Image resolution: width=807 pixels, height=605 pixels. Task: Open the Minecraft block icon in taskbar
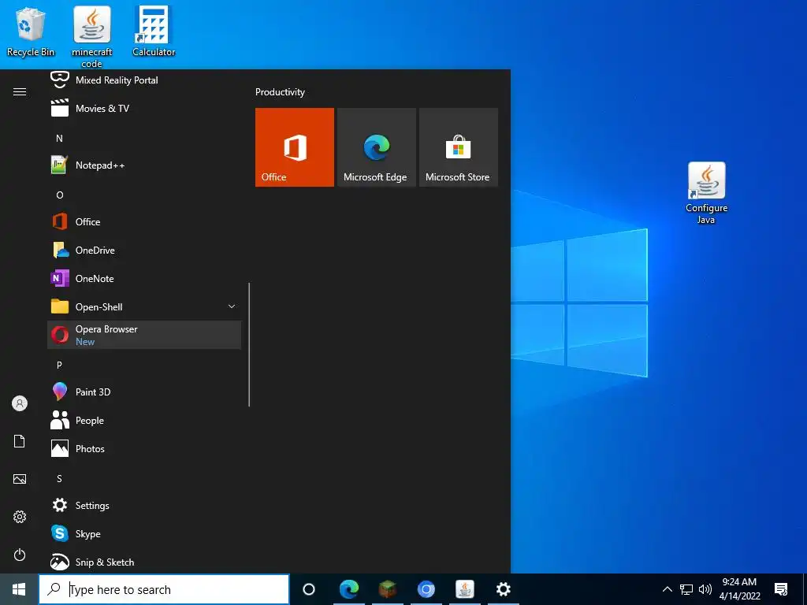(387, 589)
